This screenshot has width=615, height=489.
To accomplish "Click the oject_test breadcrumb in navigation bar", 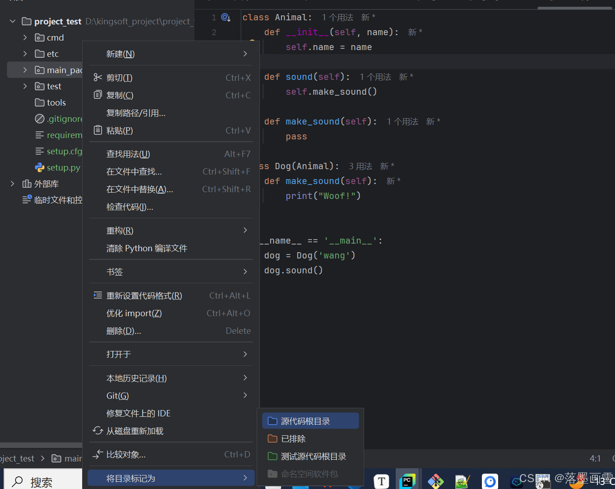I will (x=17, y=458).
